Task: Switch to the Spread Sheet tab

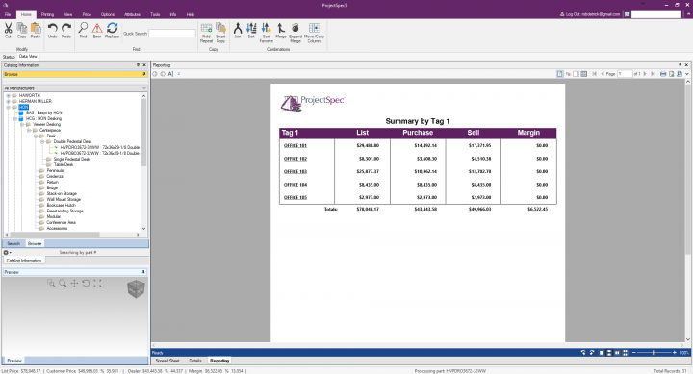Action: [167, 361]
